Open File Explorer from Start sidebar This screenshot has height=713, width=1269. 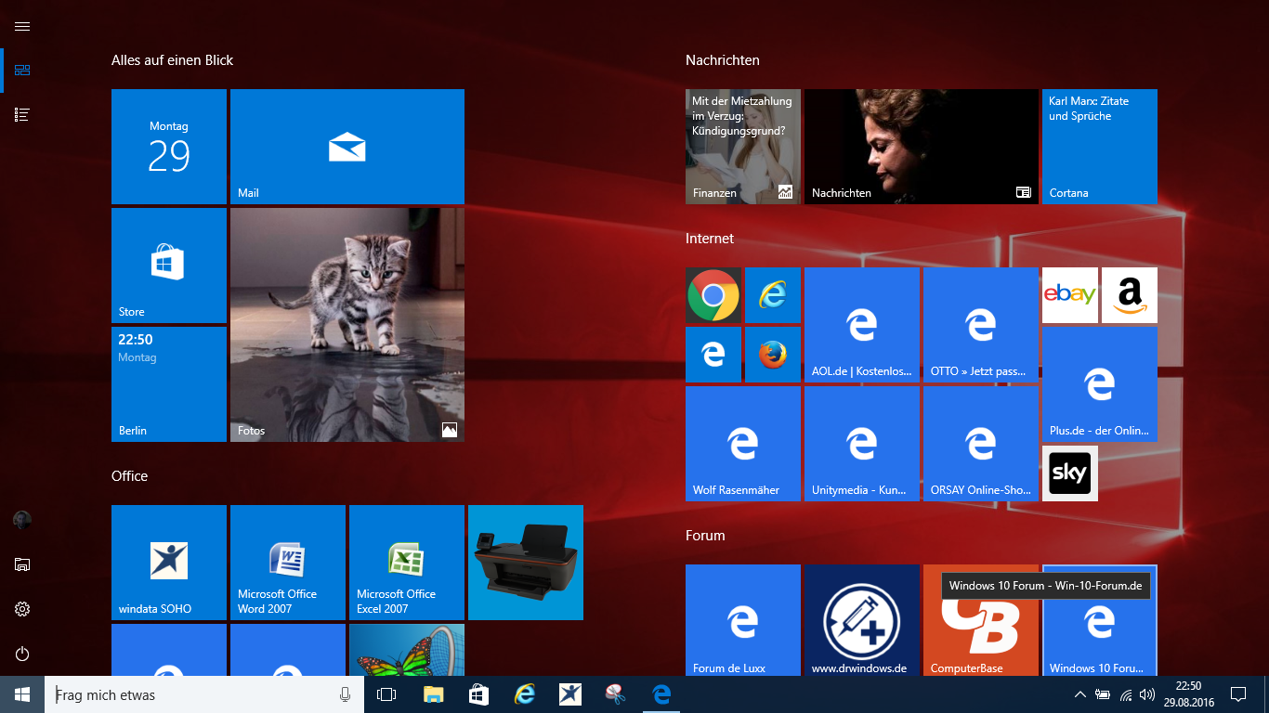point(22,564)
